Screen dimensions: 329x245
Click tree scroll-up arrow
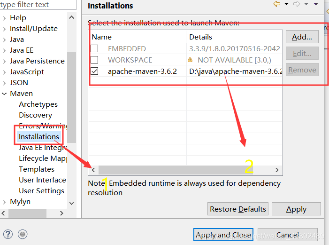pyautogui.click(x=71, y=17)
